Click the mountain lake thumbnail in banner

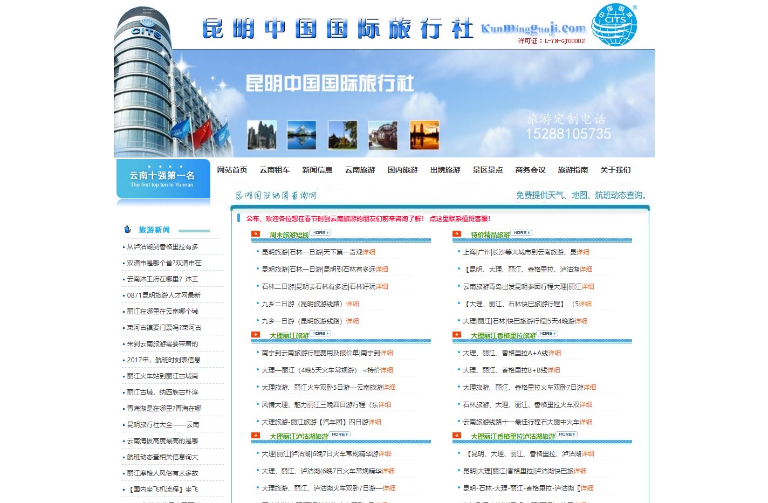[302, 135]
